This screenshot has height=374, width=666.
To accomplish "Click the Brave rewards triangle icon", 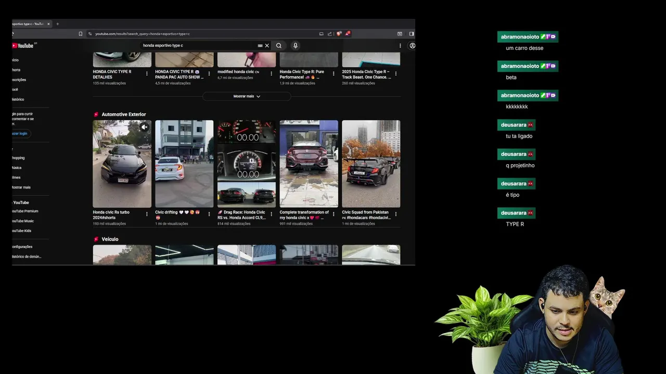I will (348, 34).
